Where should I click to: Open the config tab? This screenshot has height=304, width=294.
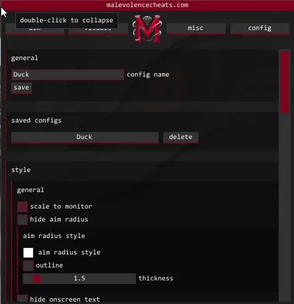tap(260, 28)
